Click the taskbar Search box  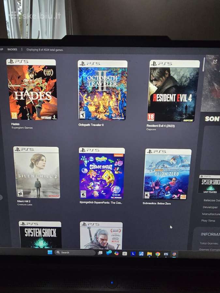click(75, 252)
